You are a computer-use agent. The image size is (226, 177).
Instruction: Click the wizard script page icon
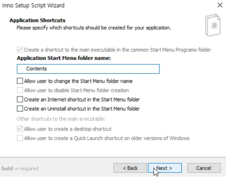pos(213,25)
